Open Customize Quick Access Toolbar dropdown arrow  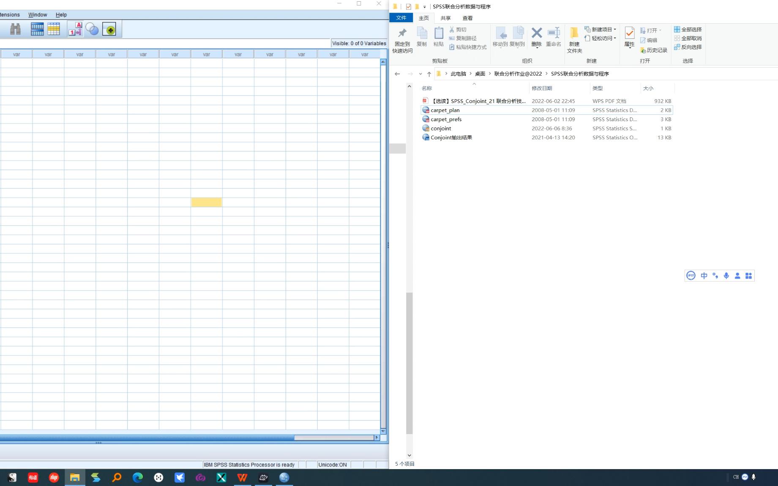coord(425,7)
